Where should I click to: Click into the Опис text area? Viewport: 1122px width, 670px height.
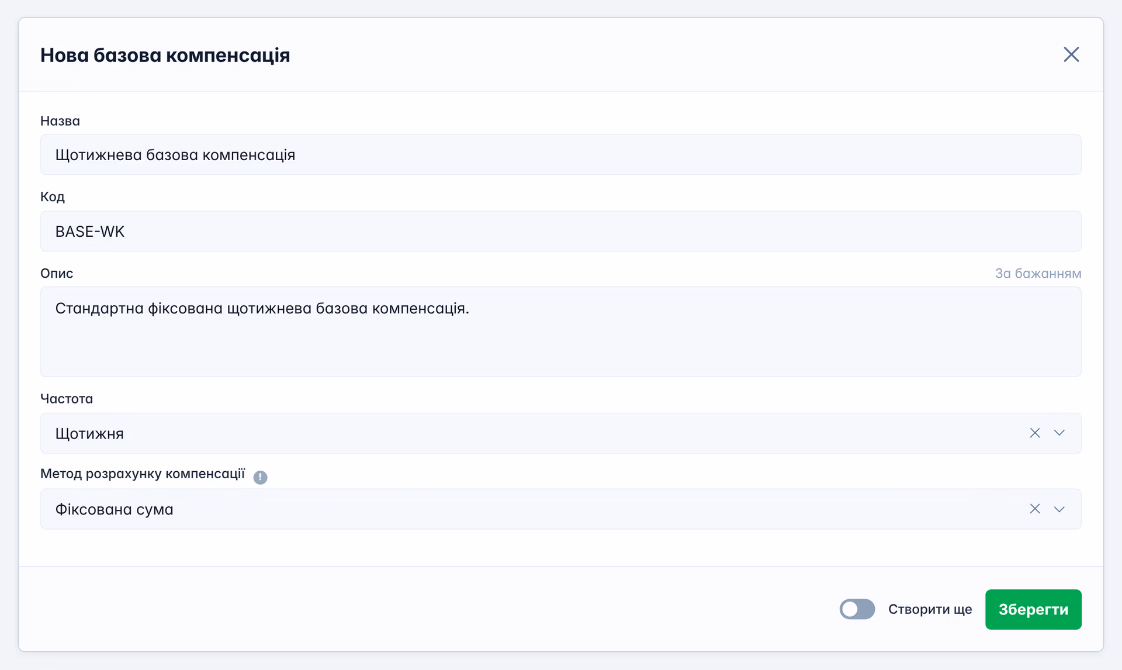pos(560,331)
